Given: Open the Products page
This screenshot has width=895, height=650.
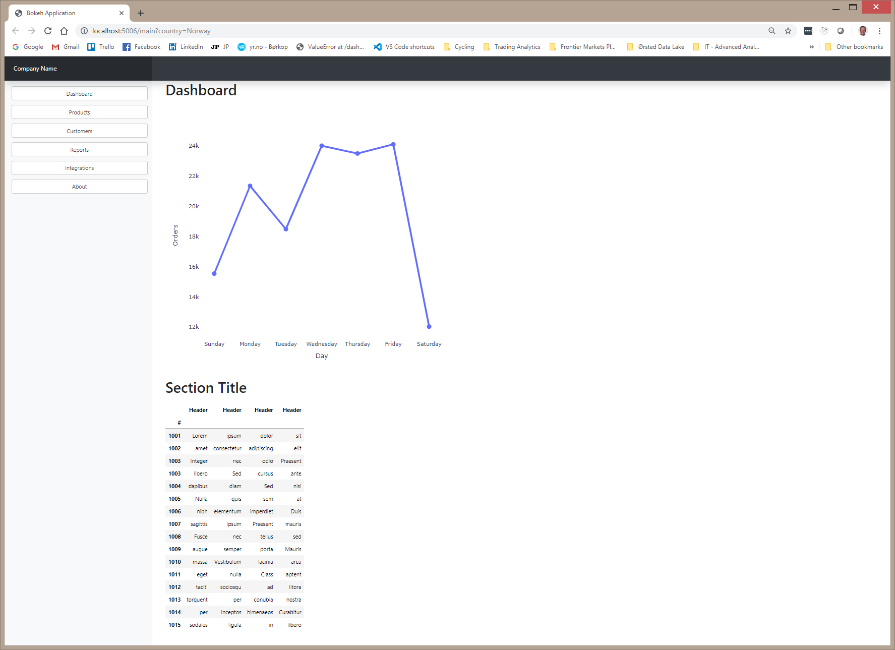Looking at the screenshot, I should 79,112.
